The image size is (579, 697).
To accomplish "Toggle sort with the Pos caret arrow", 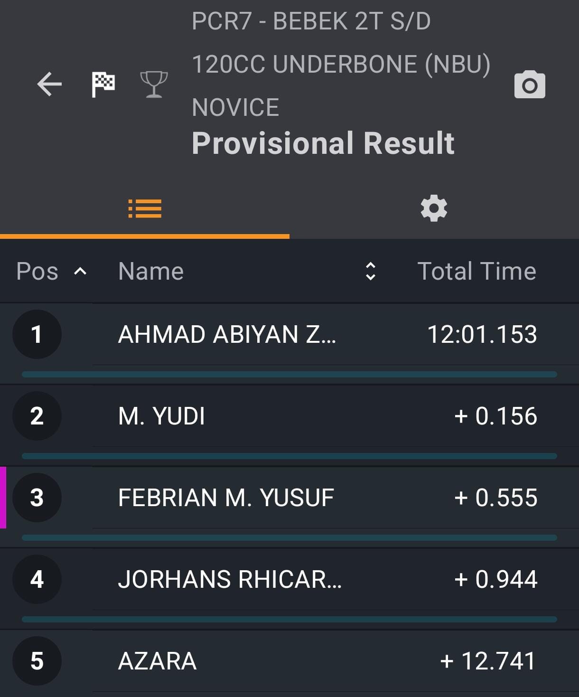I will coord(80,271).
